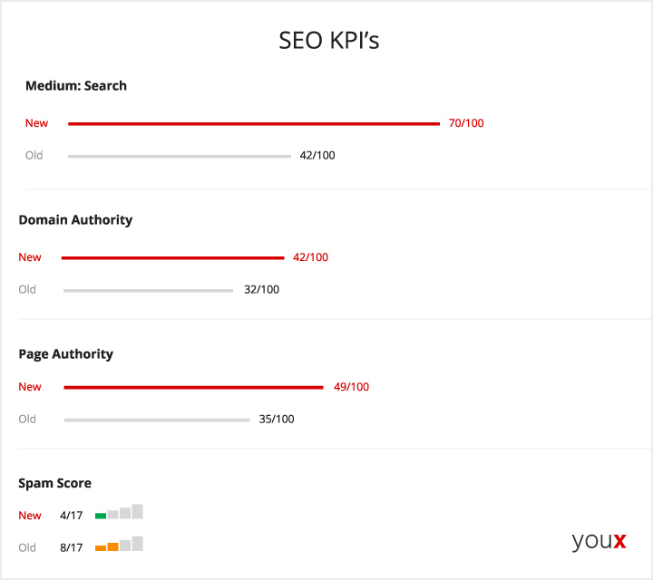653x580 pixels.
Task: Click the Page Authority heading
Action: [66, 353]
